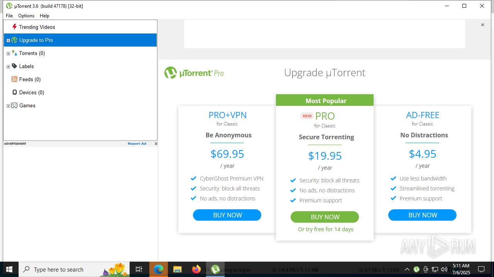Viewport: 494px width, 277px height.
Task: Click the $69.95 price text
Action: (227, 154)
